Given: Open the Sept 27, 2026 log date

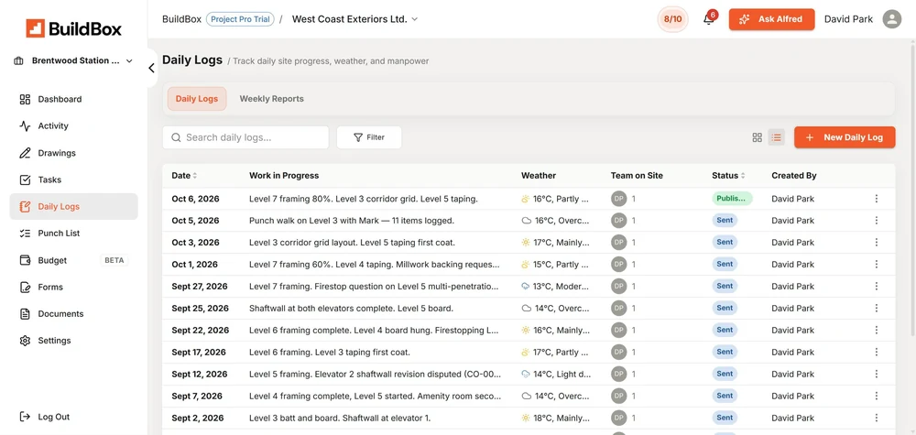Looking at the screenshot, I should 199,286.
